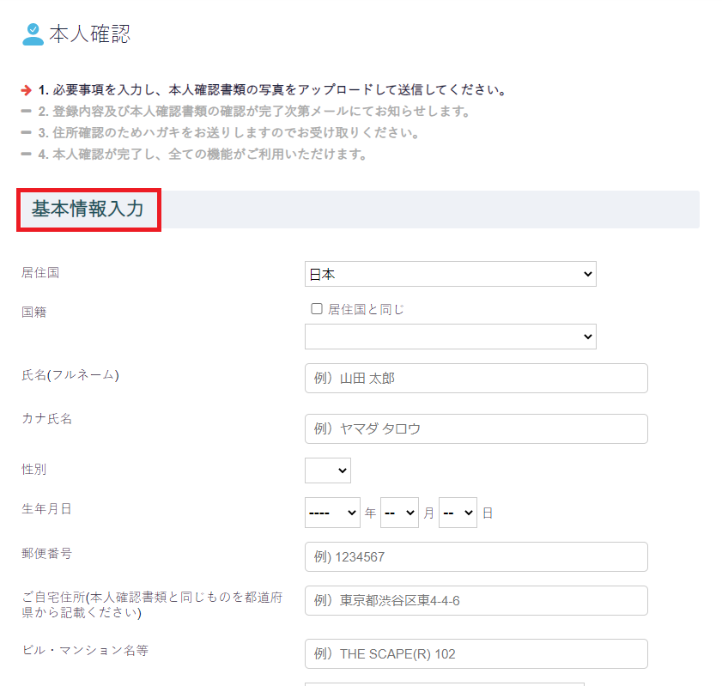Open the 性別 gender dropdown

328,470
